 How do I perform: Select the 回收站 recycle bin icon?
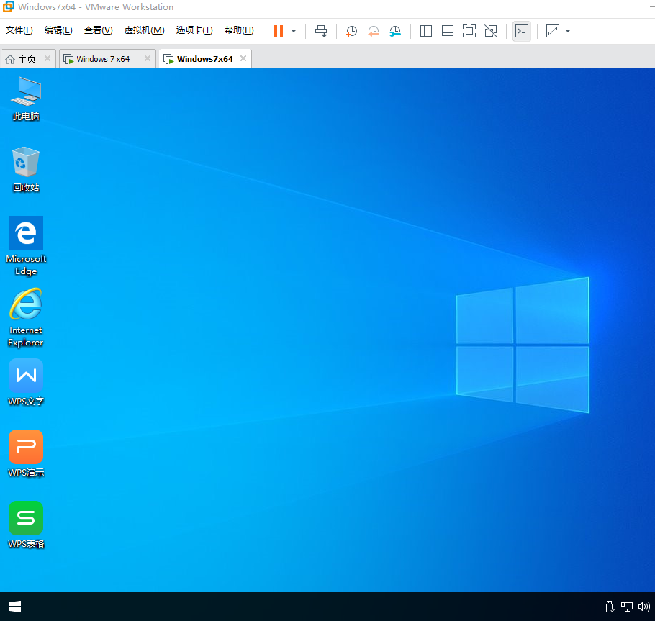(x=26, y=170)
